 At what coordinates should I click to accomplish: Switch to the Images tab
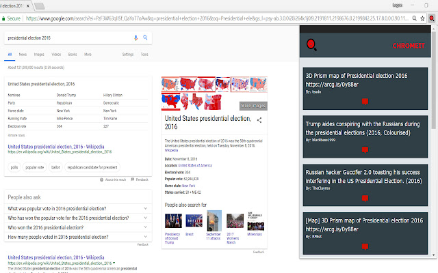(39, 55)
